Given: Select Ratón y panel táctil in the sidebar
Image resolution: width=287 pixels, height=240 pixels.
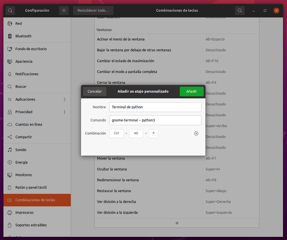Looking at the screenshot, I should pos(31,187).
